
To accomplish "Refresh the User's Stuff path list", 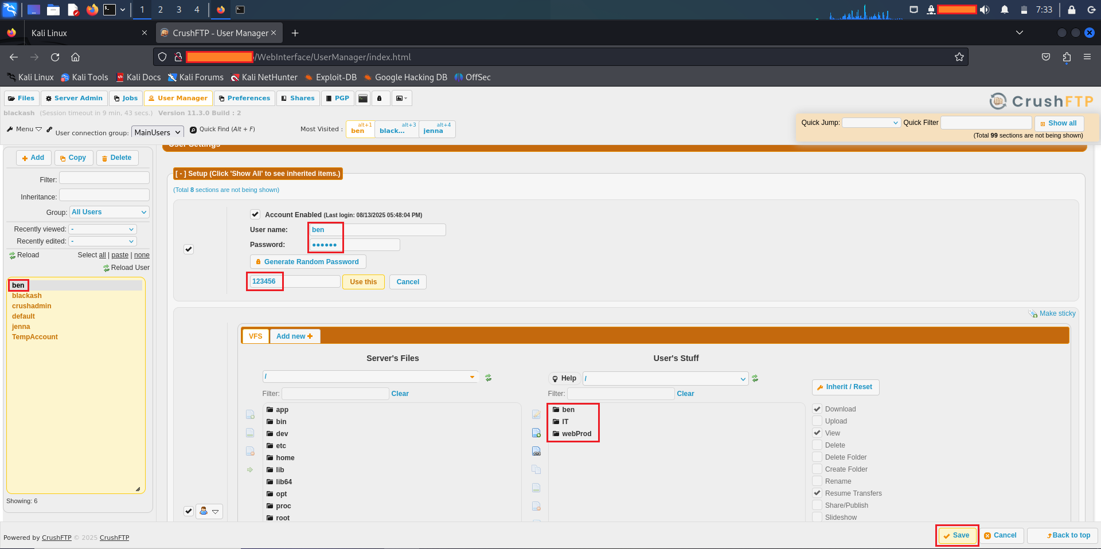I will (x=755, y=378).
